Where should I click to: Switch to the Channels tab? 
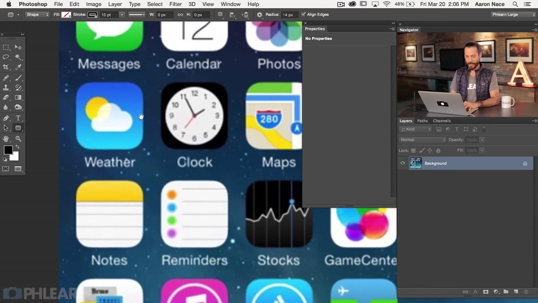(442, 121)
